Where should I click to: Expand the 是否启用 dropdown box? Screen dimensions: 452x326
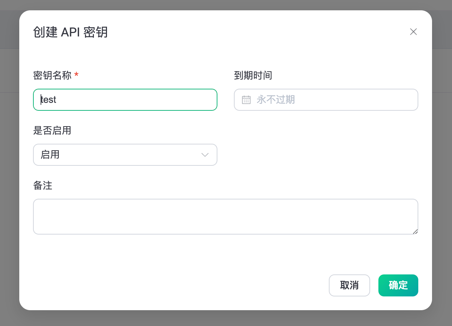pos(125,155)
